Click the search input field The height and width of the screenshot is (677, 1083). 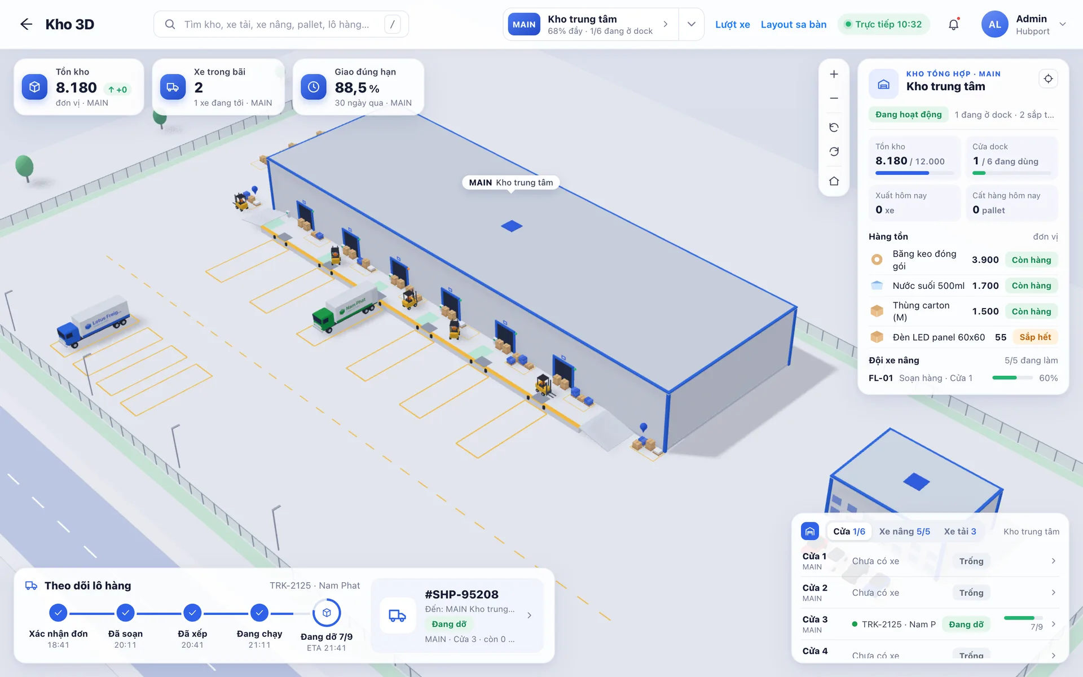(x=281, y=24)
